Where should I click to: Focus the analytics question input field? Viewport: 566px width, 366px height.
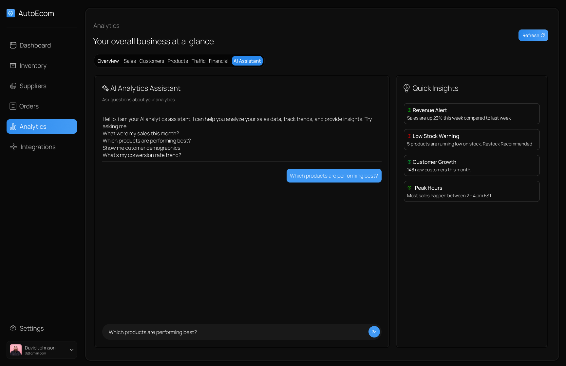[235, 332]
